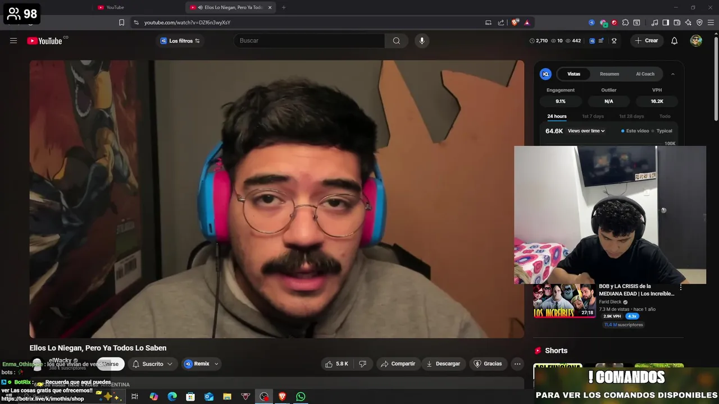Image resolution: width=719 pixels, height=404 pixels.
Task: Open the YouTube hamburger guide menu
Action: coord(13,40)
